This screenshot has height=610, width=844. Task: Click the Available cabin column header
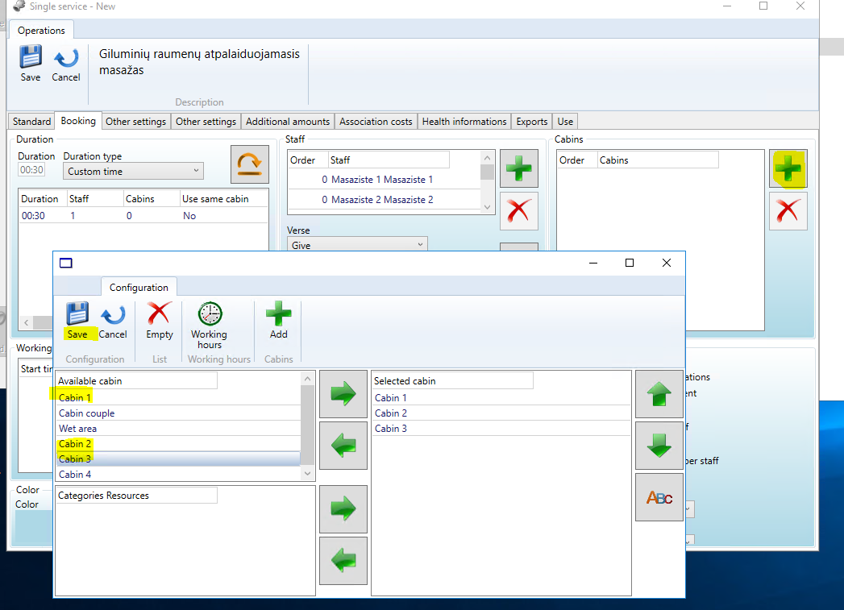click(x=137, y=380)
